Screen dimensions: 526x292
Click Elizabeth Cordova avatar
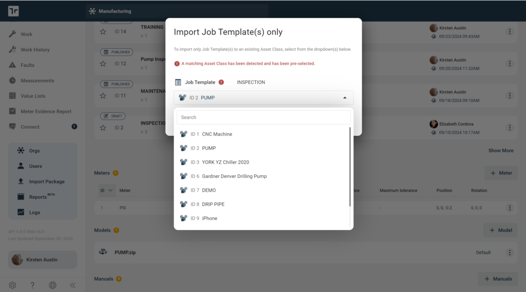434,124
